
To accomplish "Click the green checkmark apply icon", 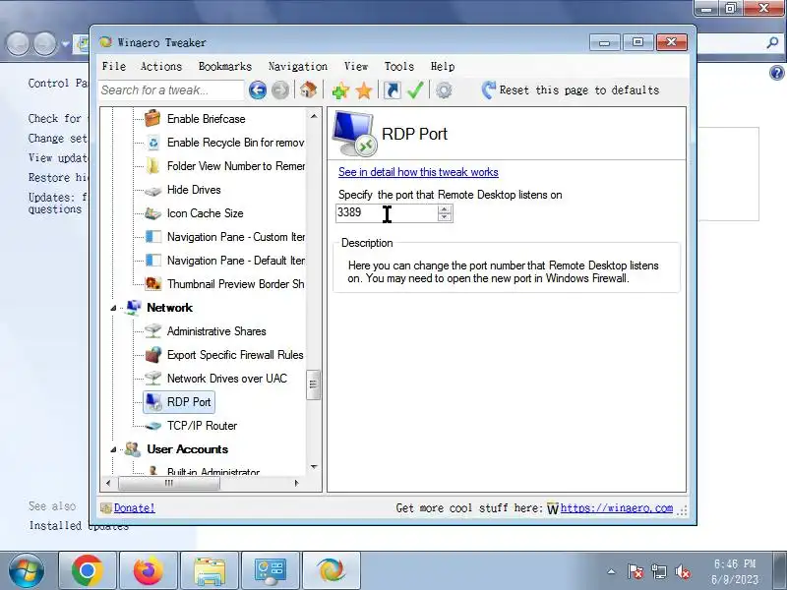I will click(415, 90).
